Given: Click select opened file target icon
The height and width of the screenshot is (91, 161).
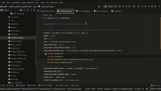Looking at the screenshot, I should [x=21, y=10].
